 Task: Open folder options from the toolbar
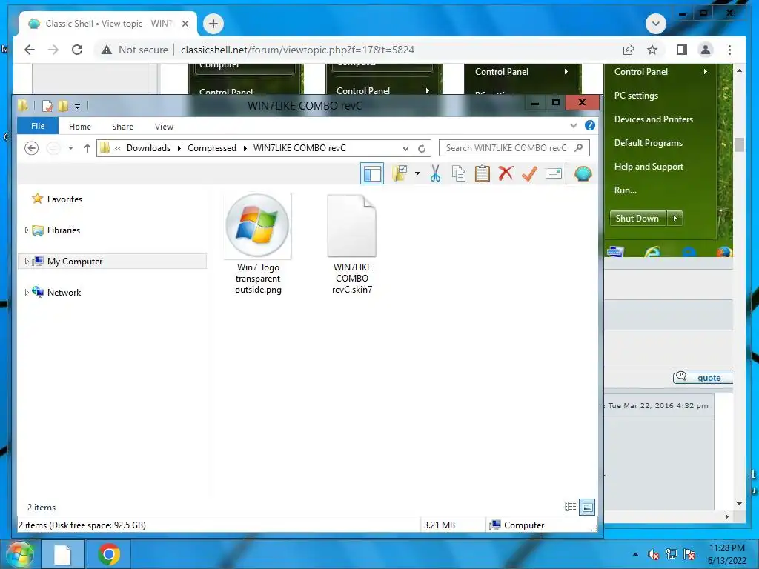click(400, 173)
